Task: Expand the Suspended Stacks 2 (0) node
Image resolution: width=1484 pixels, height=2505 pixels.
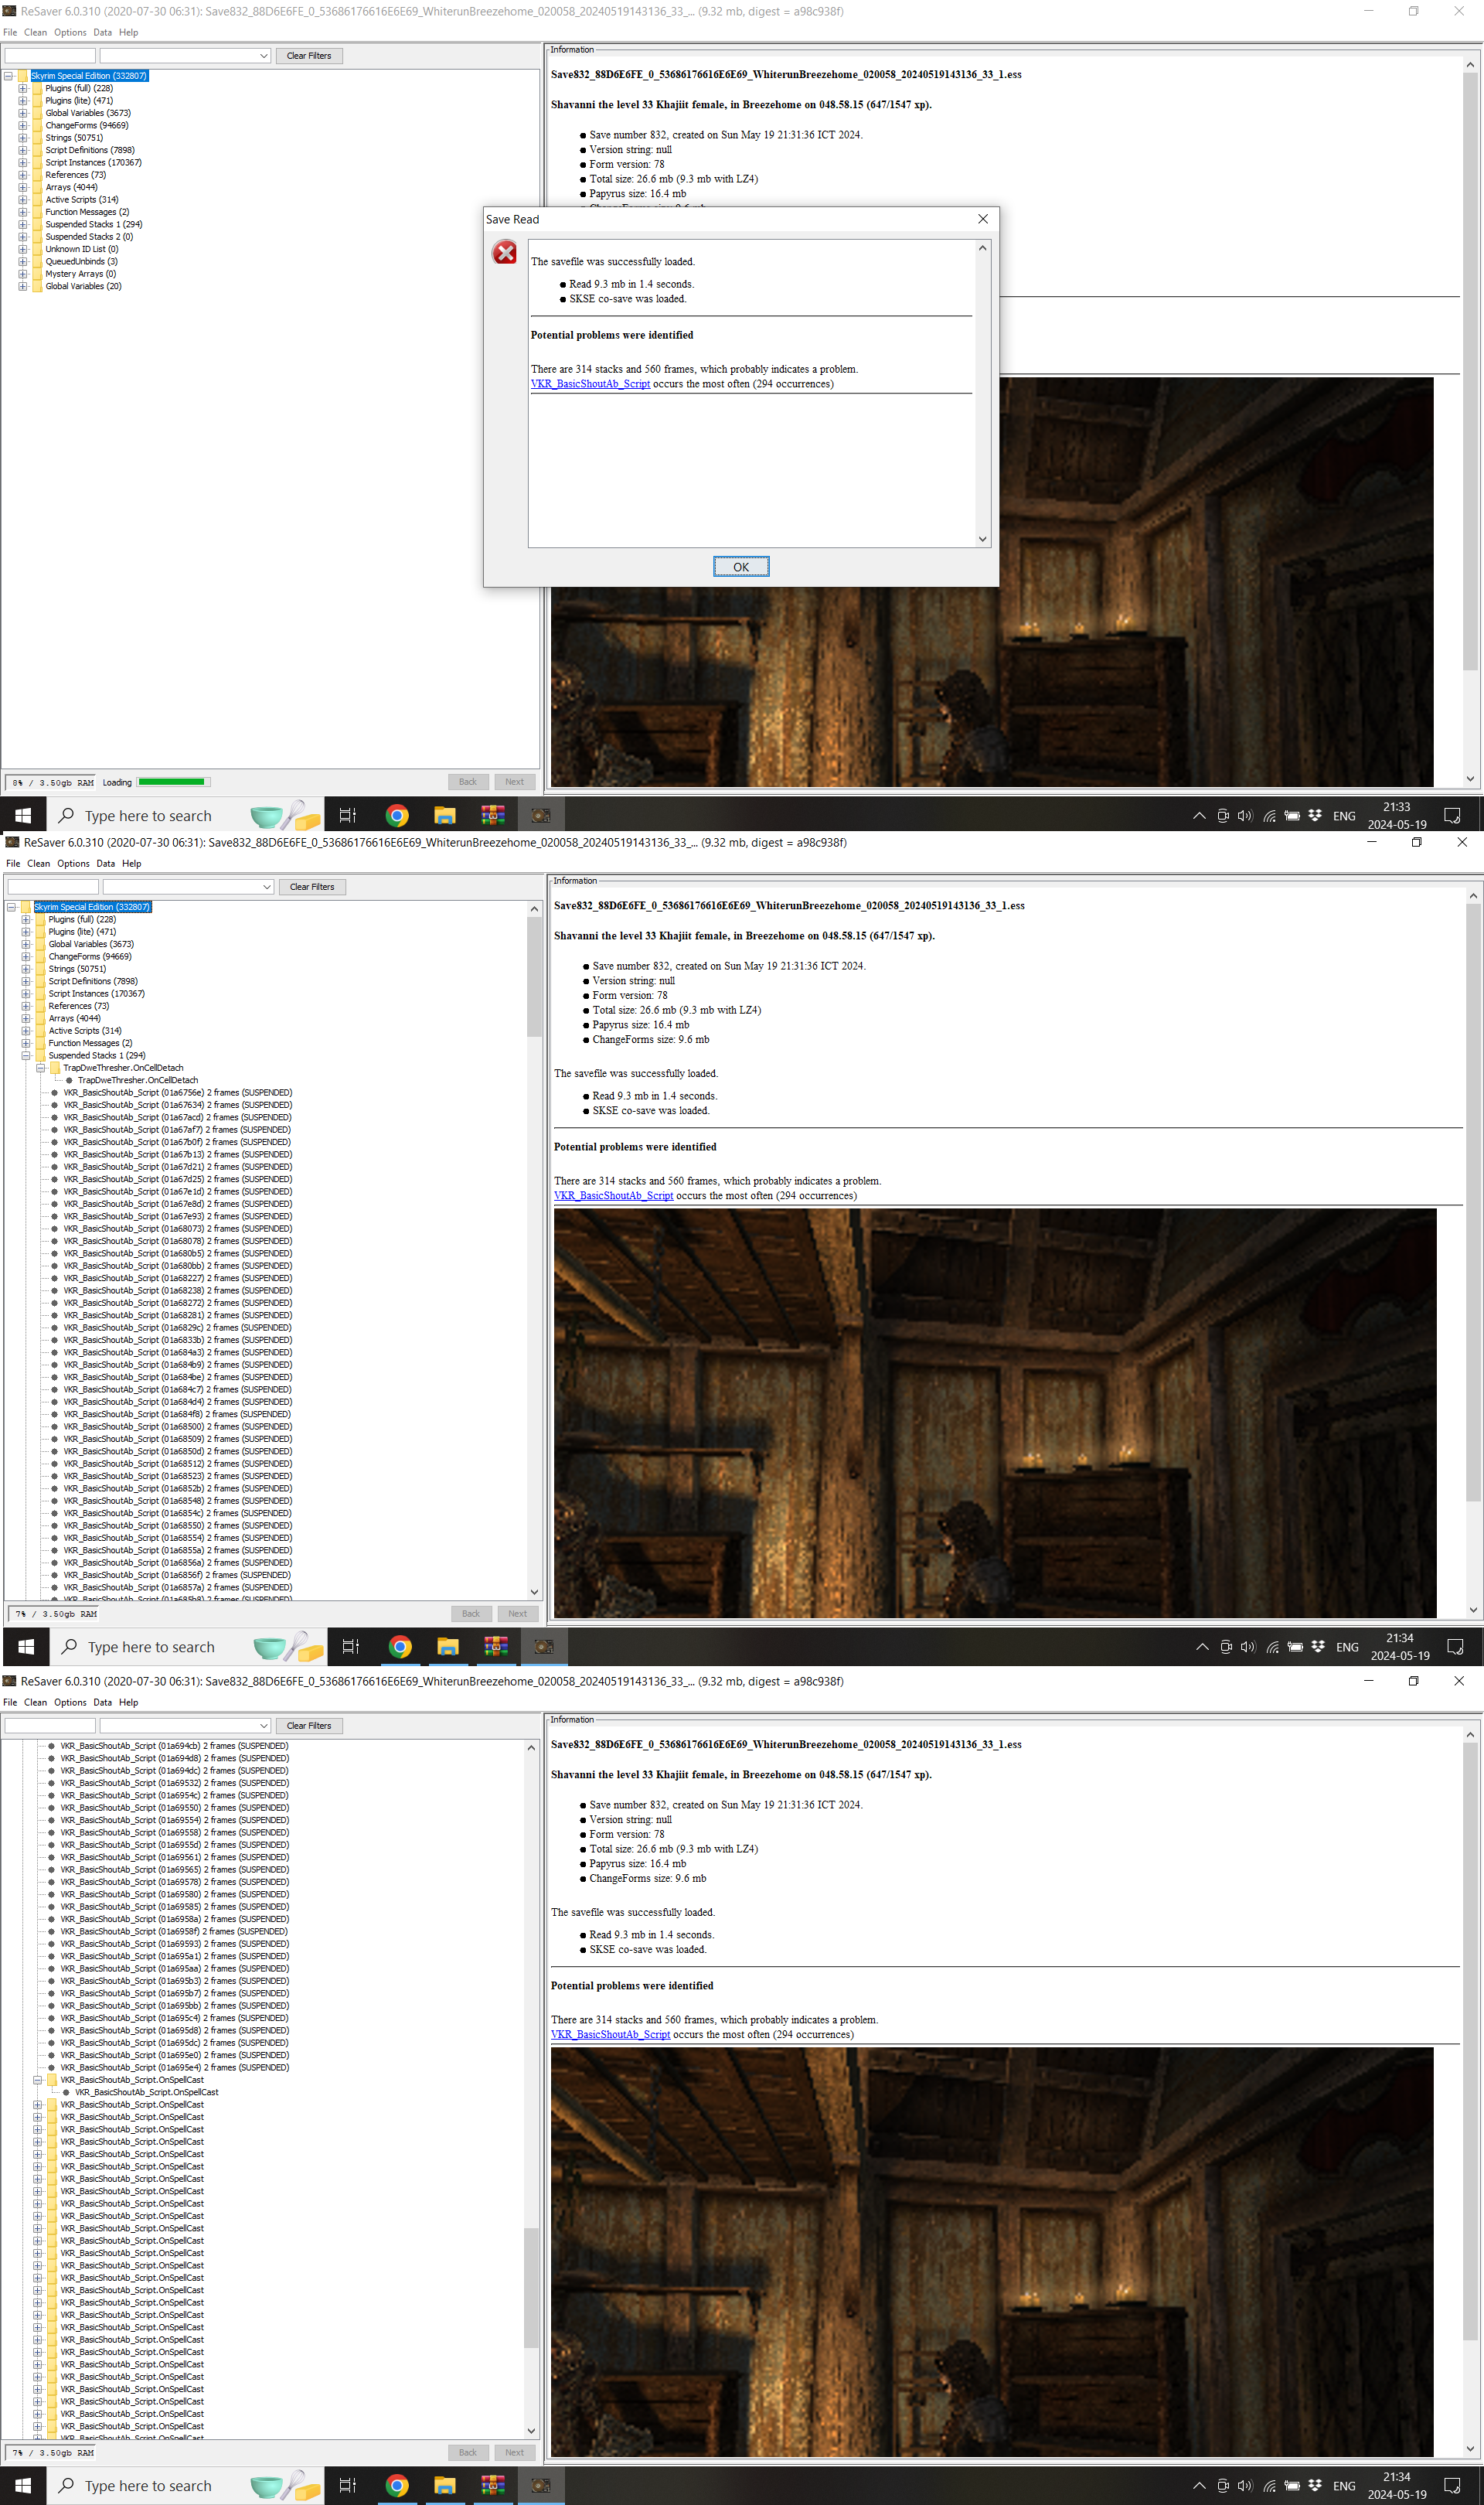Action: point(22,237)
